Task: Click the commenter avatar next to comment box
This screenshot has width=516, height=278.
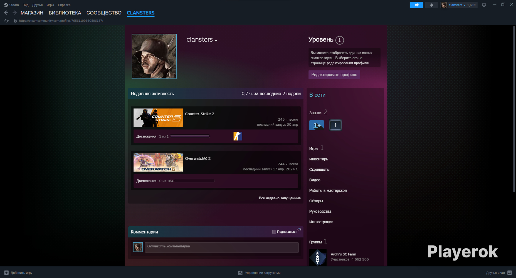Action: (x=138, y=247)
